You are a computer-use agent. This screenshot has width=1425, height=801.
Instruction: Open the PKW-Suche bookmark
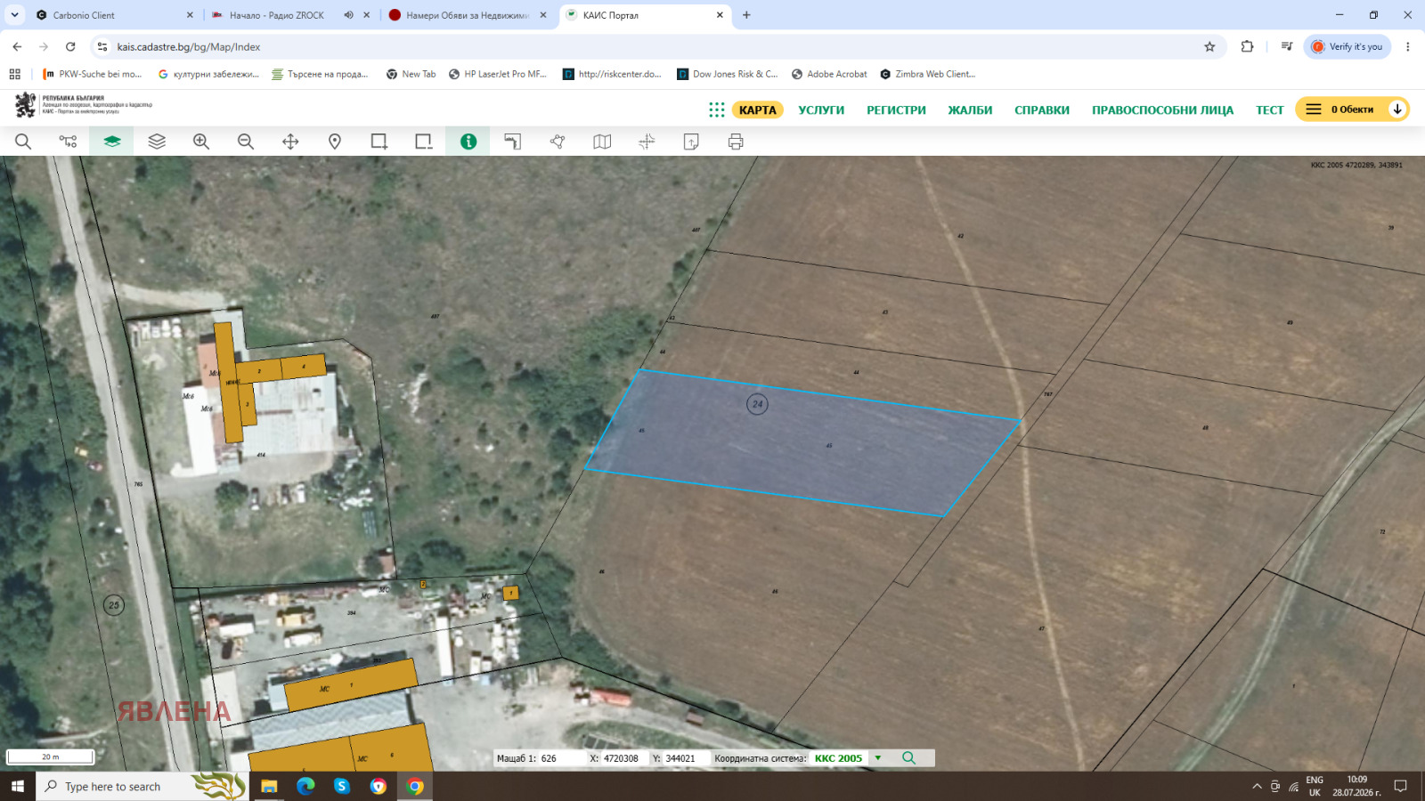click(x=93, y=74)
